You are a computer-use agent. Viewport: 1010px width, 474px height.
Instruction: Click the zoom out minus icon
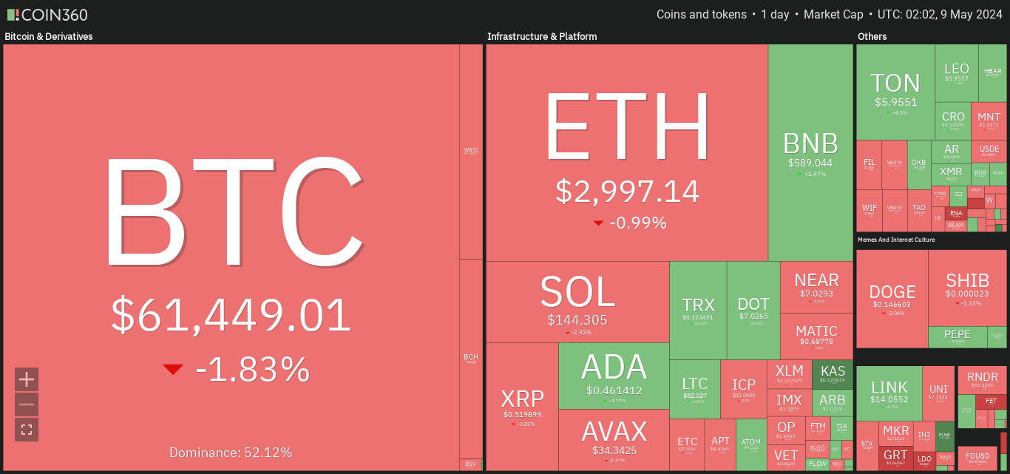[27, 404]
